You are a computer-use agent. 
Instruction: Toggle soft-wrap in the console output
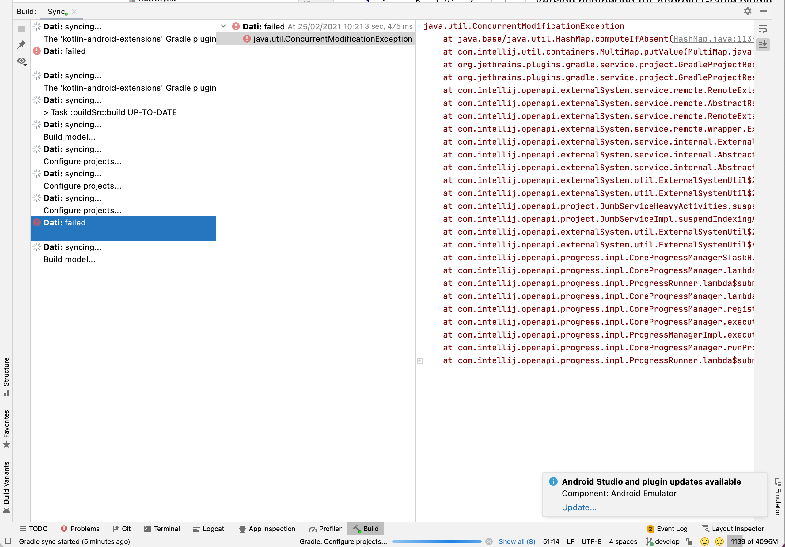762,29
